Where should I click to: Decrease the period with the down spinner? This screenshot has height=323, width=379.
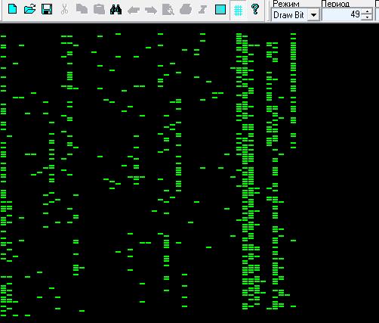pos(367,17)
